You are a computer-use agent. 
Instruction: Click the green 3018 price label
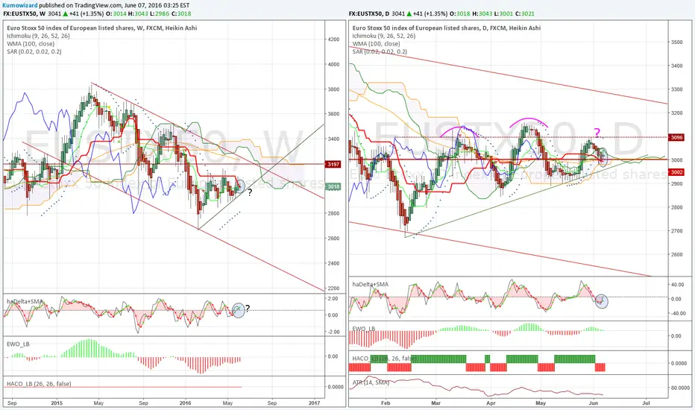333,186
